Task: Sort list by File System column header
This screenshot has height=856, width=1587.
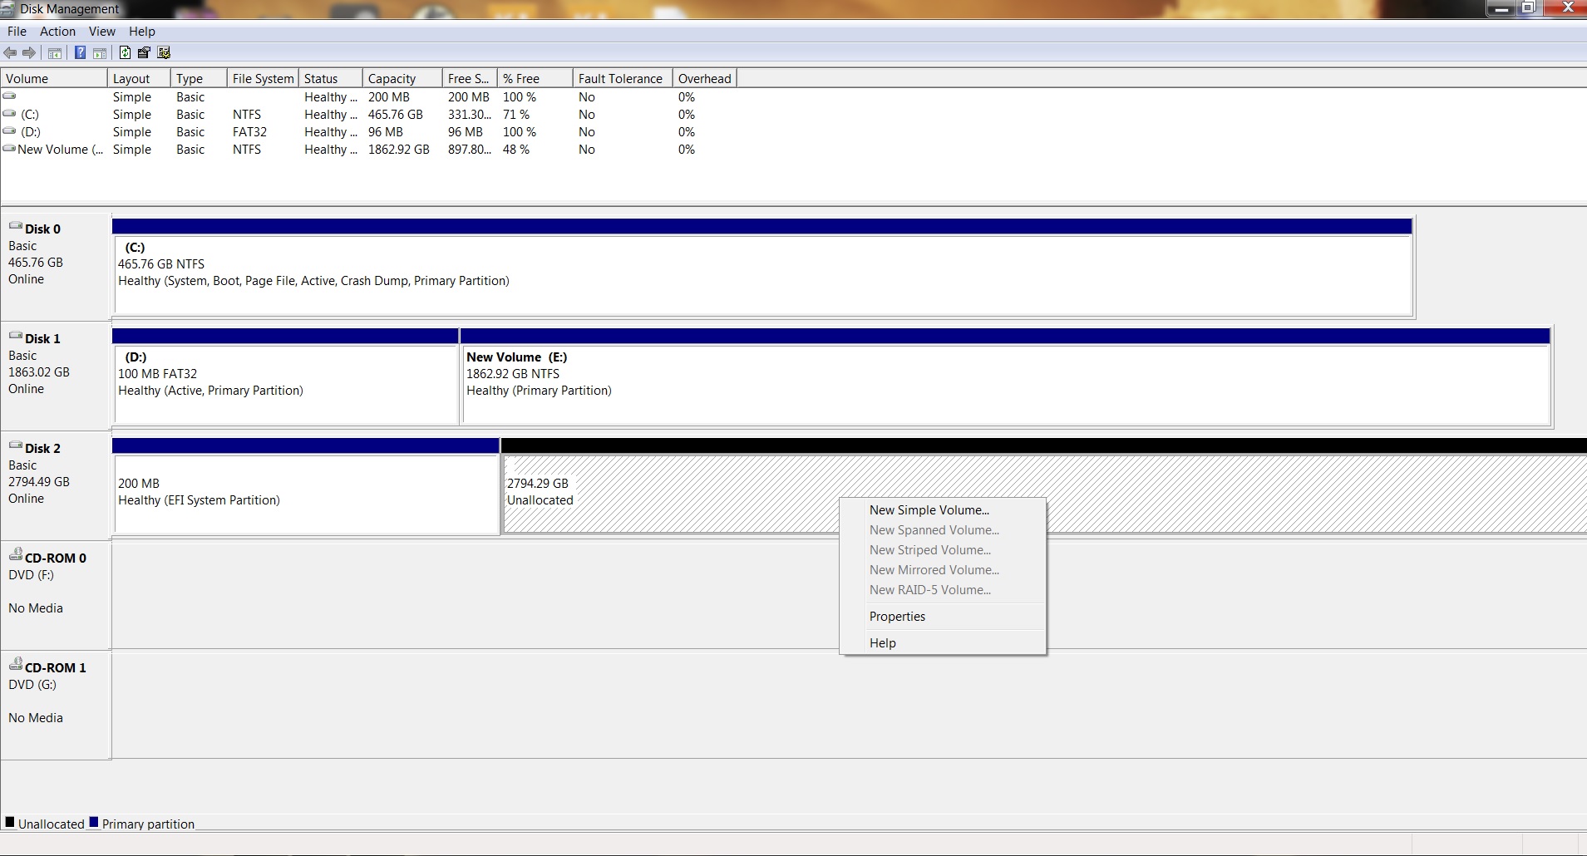Action: [263, 79]
